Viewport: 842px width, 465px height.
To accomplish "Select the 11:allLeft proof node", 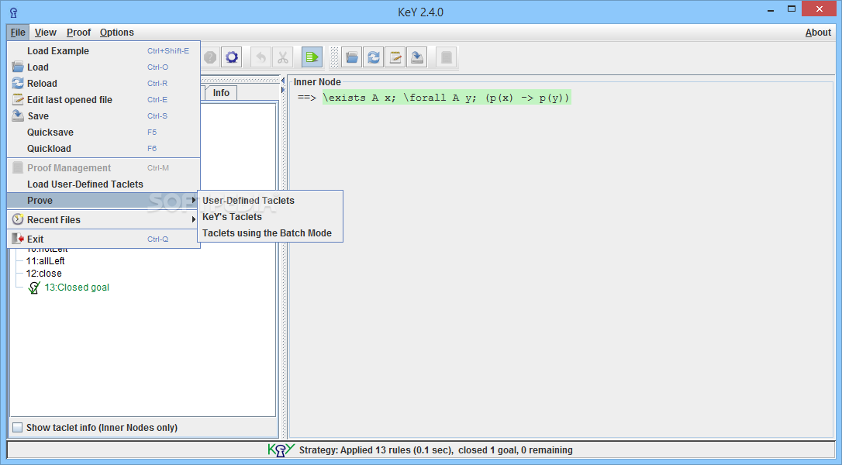I will [x=45, y=261].
